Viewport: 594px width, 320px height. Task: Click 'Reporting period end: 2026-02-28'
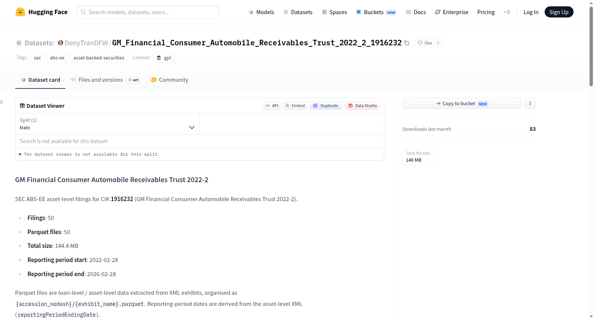[72, 274]
